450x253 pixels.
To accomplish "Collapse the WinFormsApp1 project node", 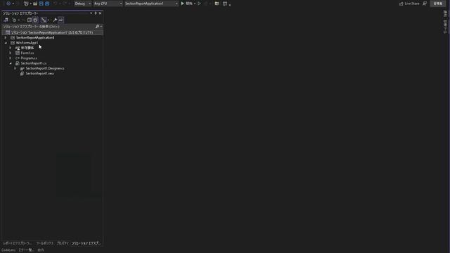I will tap(6, 43).
